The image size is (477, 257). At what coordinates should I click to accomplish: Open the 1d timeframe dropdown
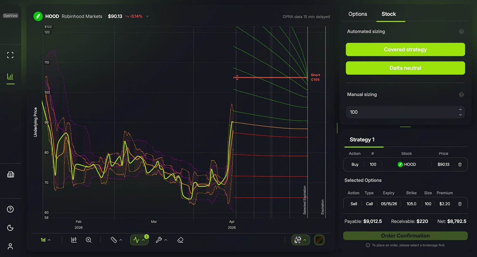click(46, 240)
